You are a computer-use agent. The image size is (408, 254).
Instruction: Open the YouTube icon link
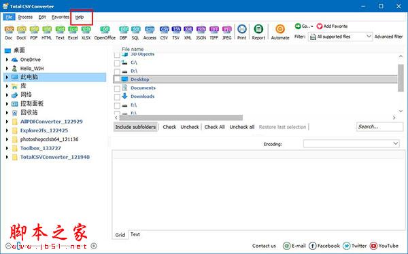(x=373, y=246)
